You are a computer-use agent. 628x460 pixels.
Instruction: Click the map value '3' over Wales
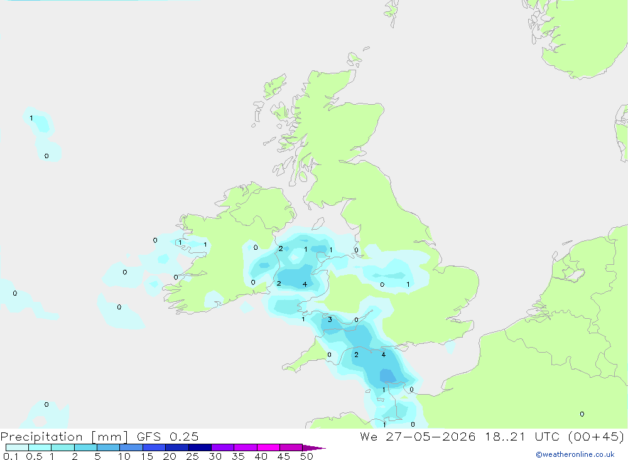[330, 319]
